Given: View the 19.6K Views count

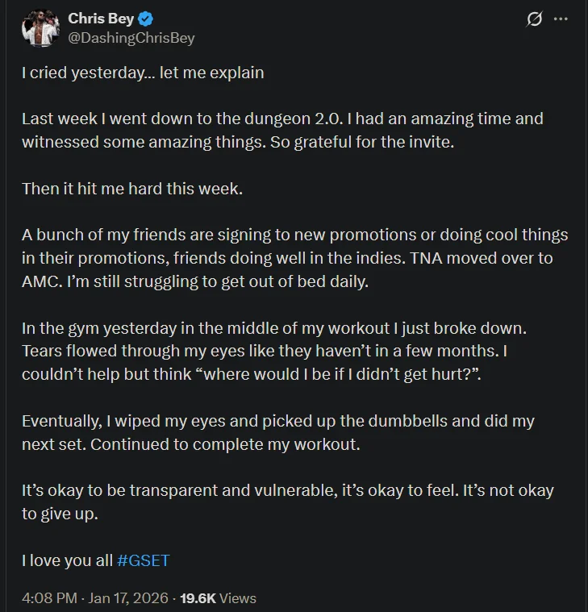Looking at the screenshot, I should click(x=218, y=598).
